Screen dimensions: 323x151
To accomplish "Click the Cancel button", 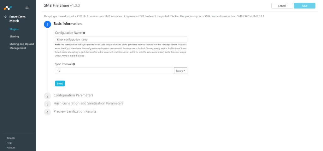I will 282,6.
